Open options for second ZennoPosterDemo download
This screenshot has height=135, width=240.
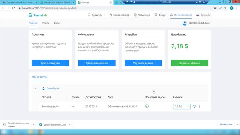click(70, 125)
